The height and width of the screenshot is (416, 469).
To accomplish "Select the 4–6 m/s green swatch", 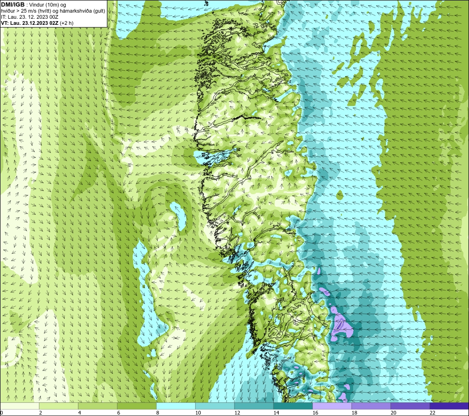I will pos(98,406).
